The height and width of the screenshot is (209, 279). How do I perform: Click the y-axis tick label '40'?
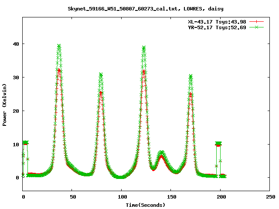point(16,44)
